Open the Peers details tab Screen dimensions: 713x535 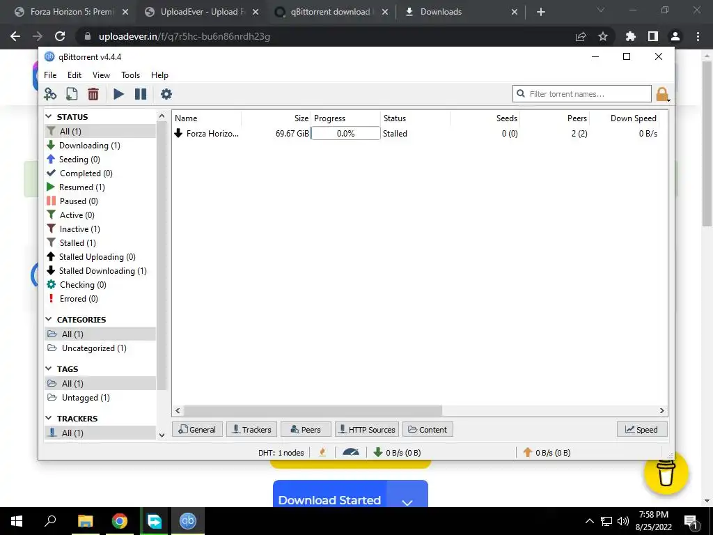306,429
